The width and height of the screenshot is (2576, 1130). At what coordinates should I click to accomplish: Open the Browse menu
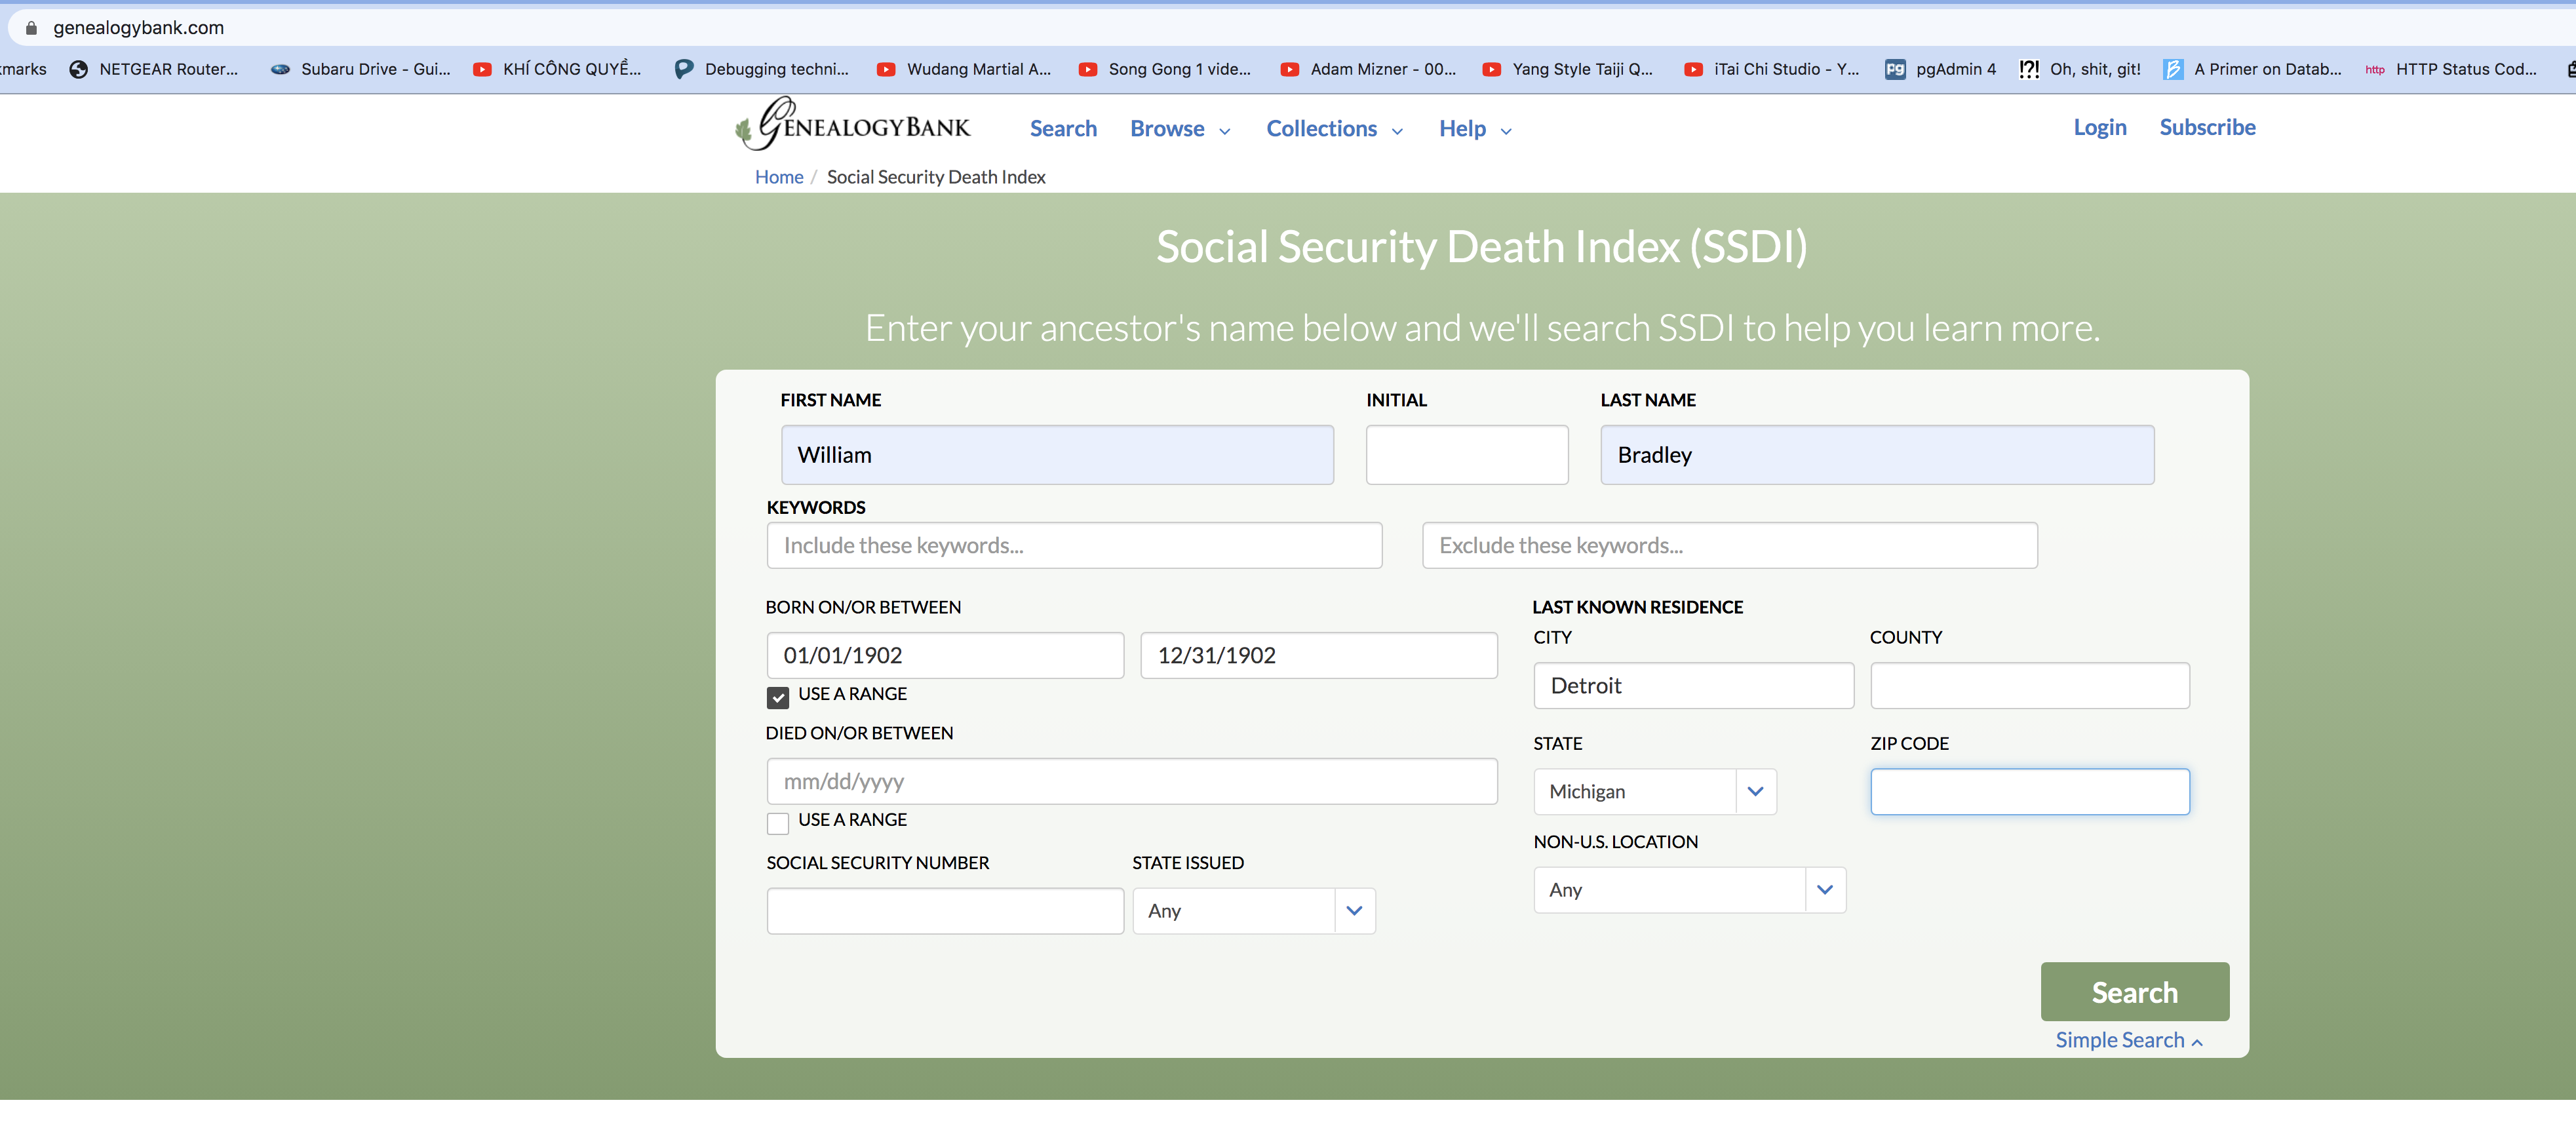(1179, 129)
